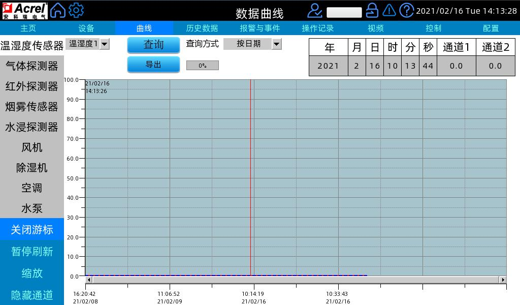Click the chart scrollbar left arrow

(88, 280)
